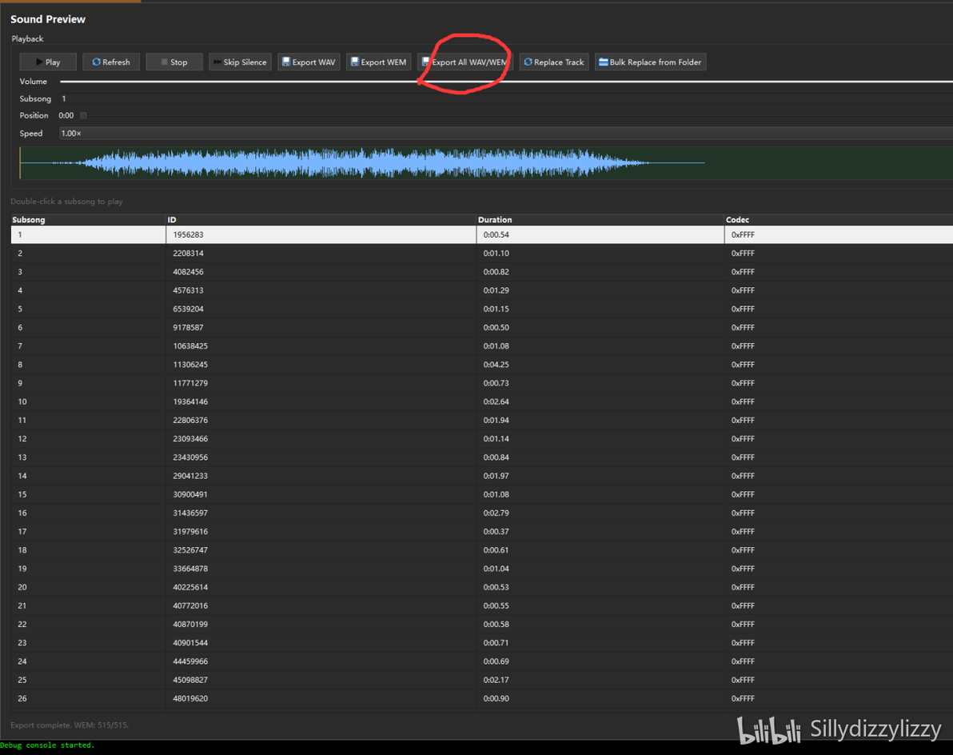Click ID 40901544 in subsong 23
The width and height of the screenshot is (953, 755).
click(x=190, y=642)
